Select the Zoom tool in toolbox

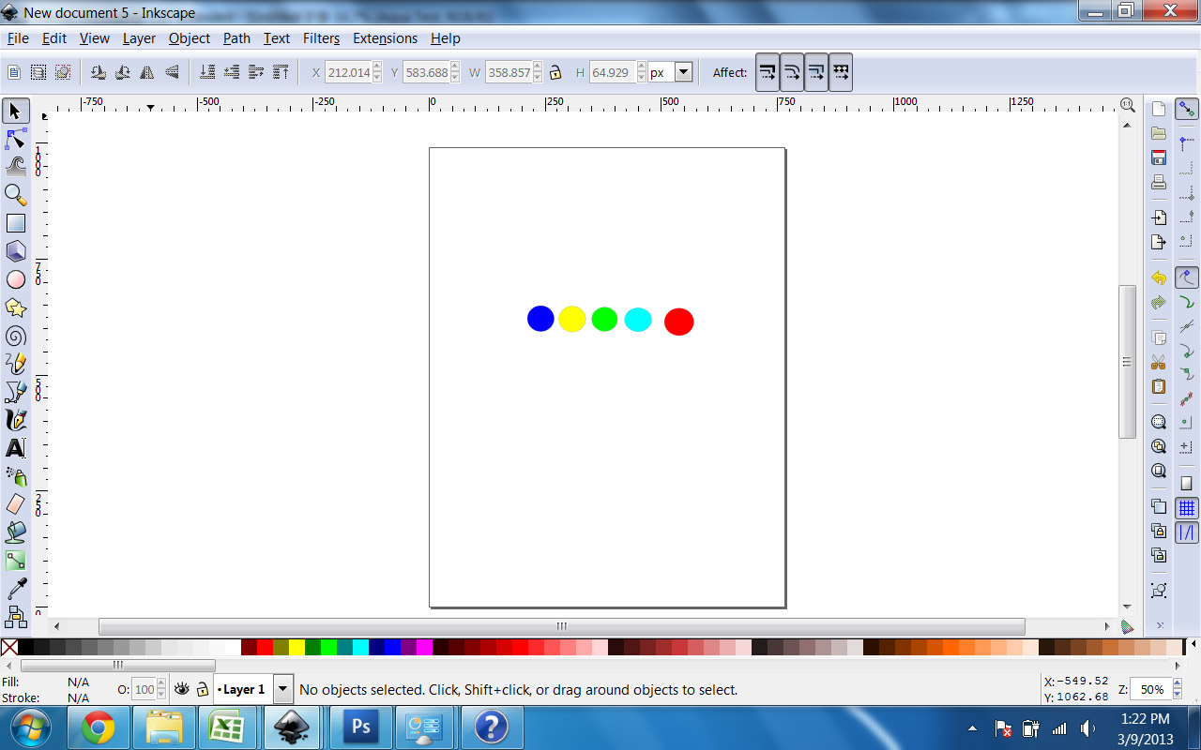point(16,195)
